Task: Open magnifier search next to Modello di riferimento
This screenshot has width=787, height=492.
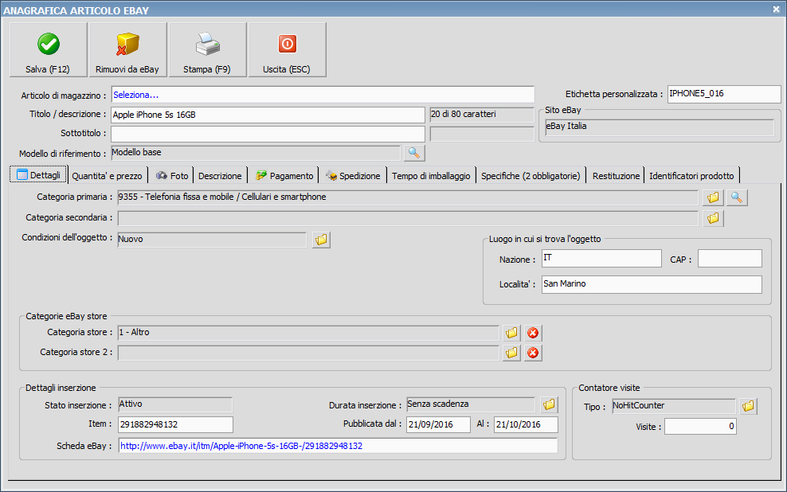Action: 414,153
